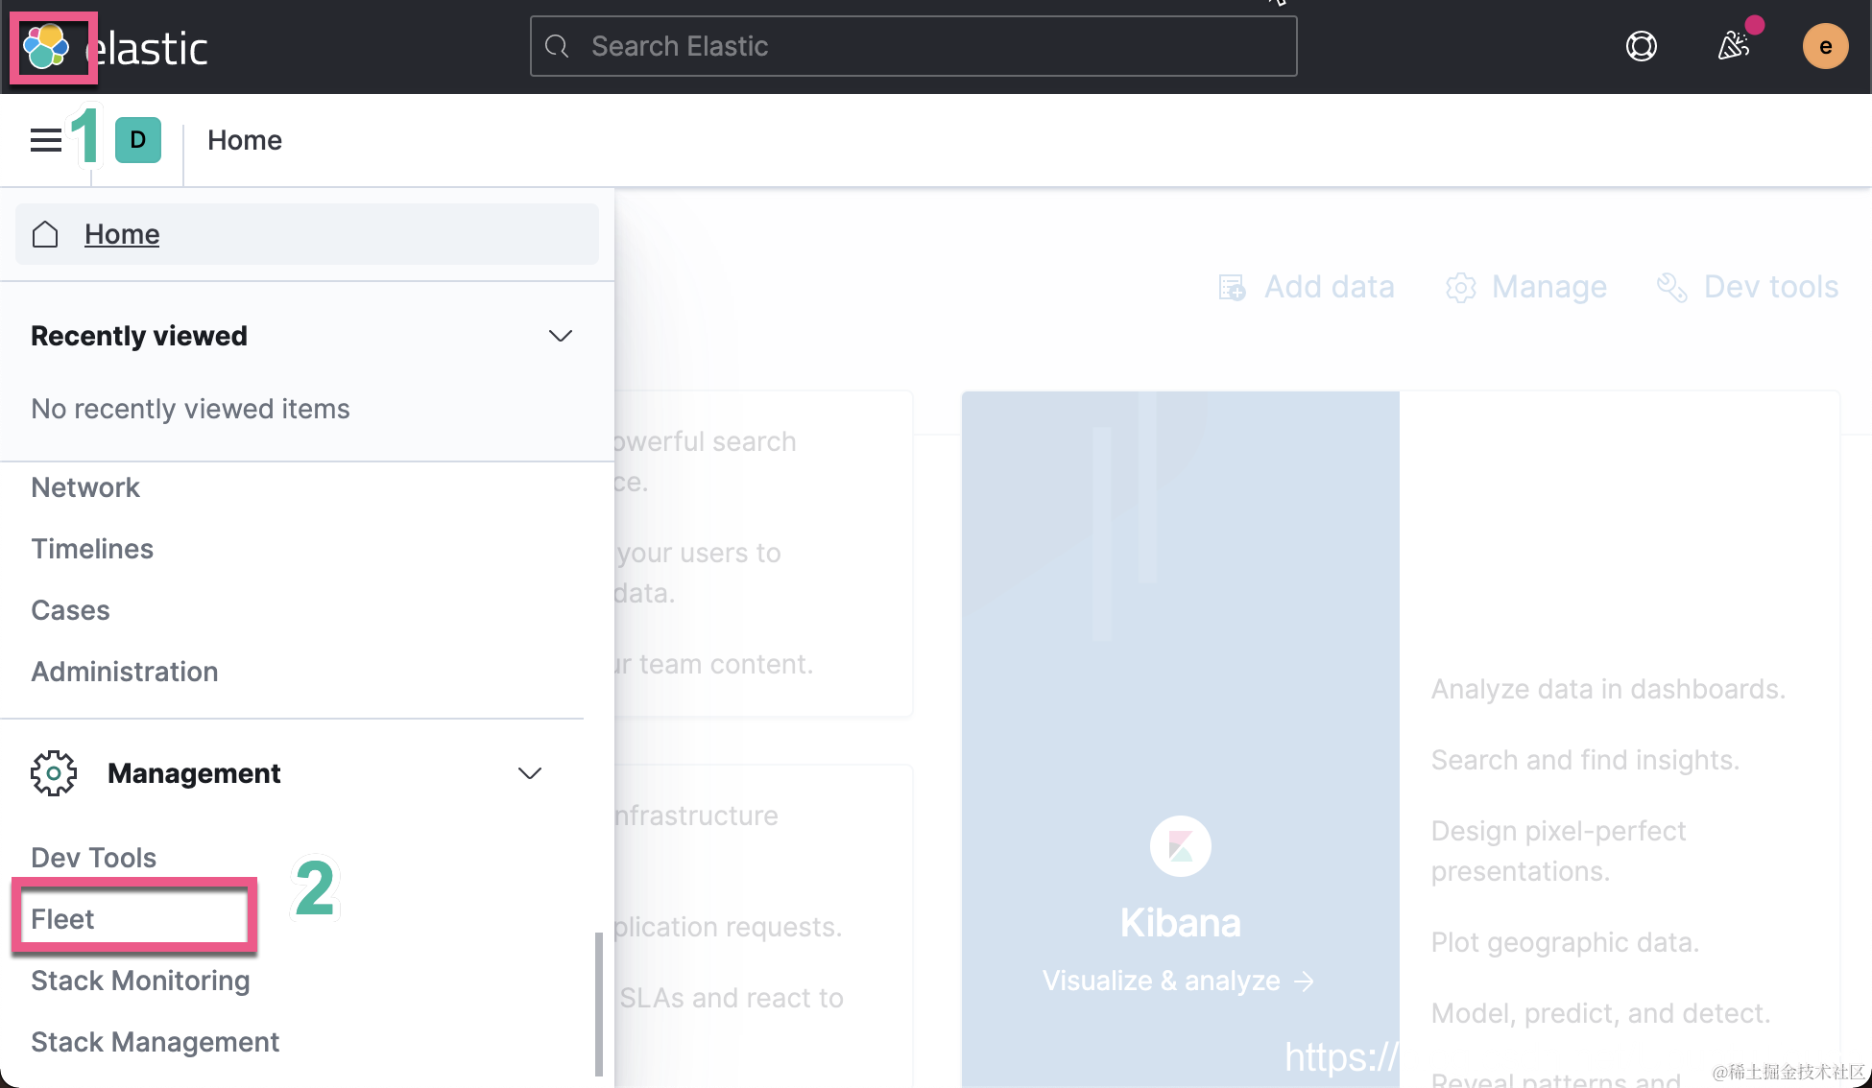This screenshot has height=1088, width=1872.
Task: Go to Dev Tools in sidebar
Action: pyautogui.click(x=93, y=858)
